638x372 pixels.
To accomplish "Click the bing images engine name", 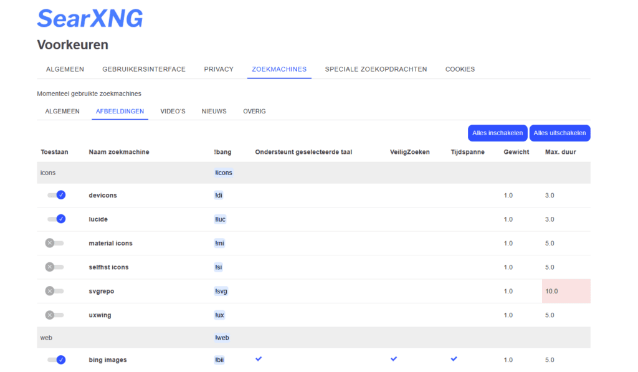I will 108,360.
